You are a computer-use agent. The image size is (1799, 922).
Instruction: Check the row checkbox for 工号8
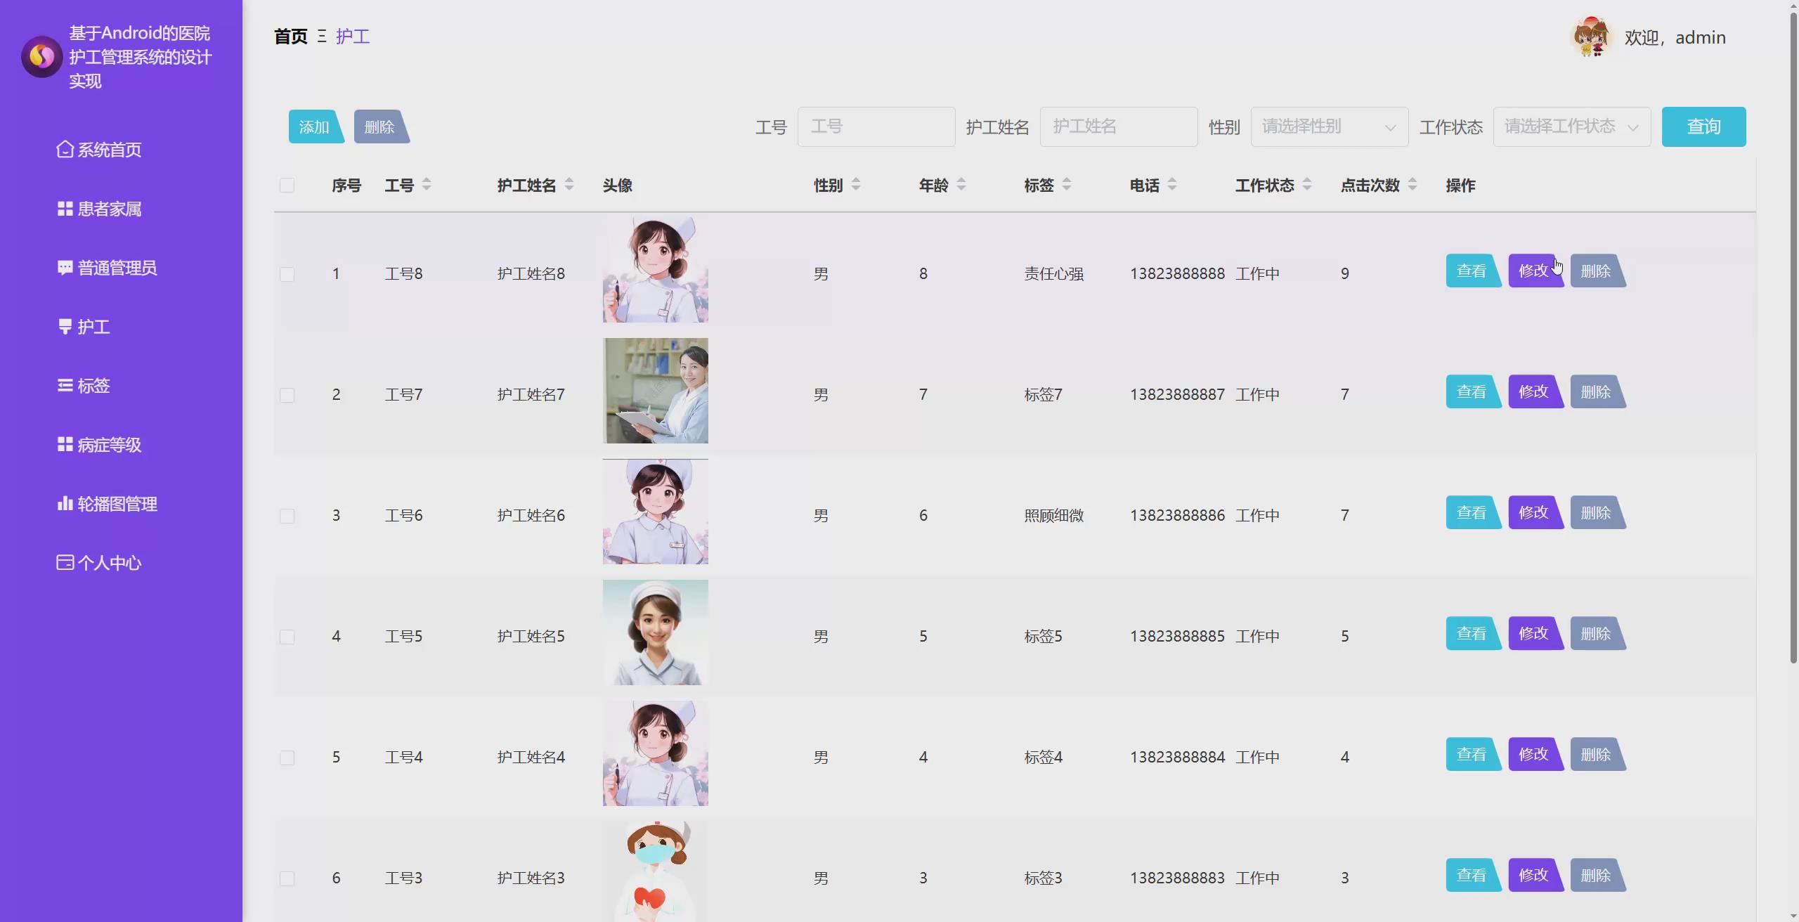point(287,274)
